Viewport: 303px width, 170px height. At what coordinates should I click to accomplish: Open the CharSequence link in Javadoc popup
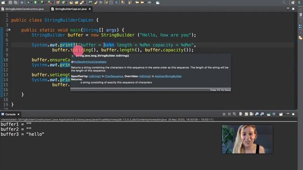[114, 76]
